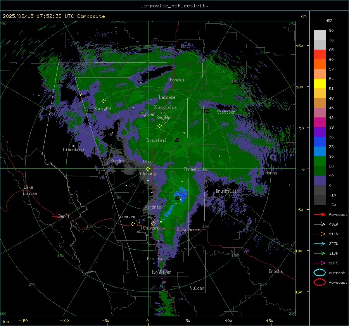The image size is (349, 326).
Task: Click the red cross marker at Banff
Action: pyautogui.click(x=55, y=216)
